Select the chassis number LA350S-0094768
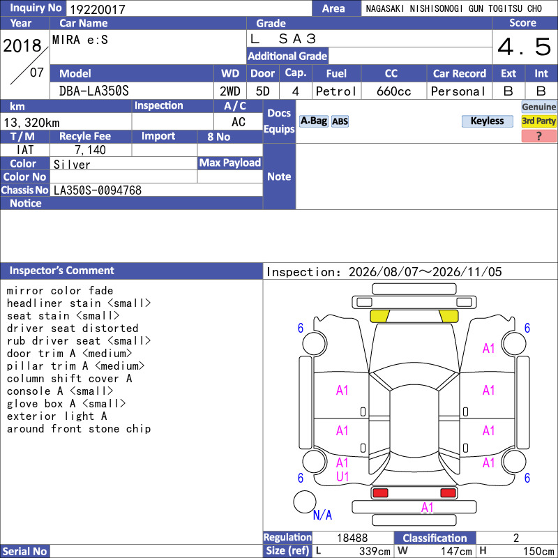The image size is (558, 558). 98,190
